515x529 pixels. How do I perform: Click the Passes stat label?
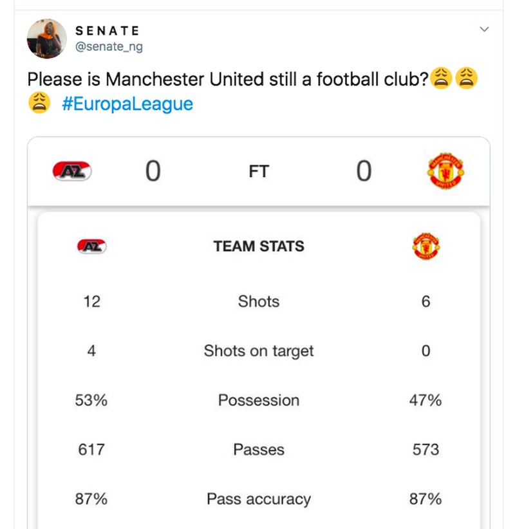coord(259,449)
